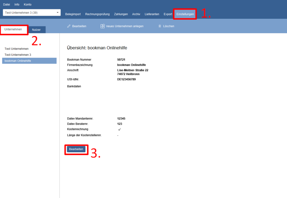Select bookman Onlinehilfe in company list
287x198 pixels.
pos(29,61)
